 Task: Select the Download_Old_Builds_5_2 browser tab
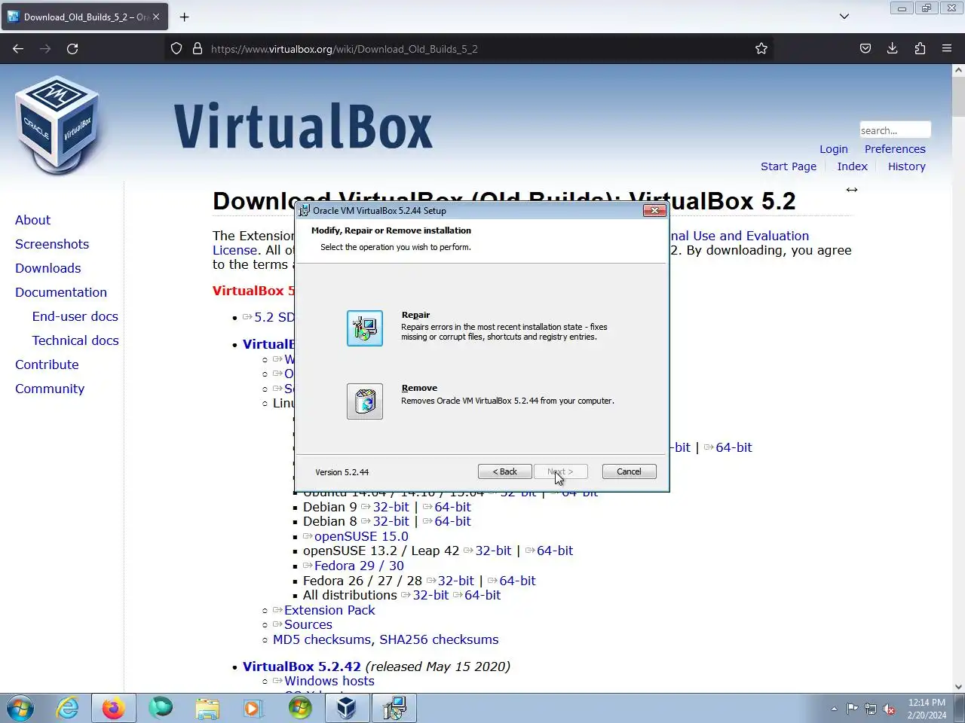tap(84, 17)
